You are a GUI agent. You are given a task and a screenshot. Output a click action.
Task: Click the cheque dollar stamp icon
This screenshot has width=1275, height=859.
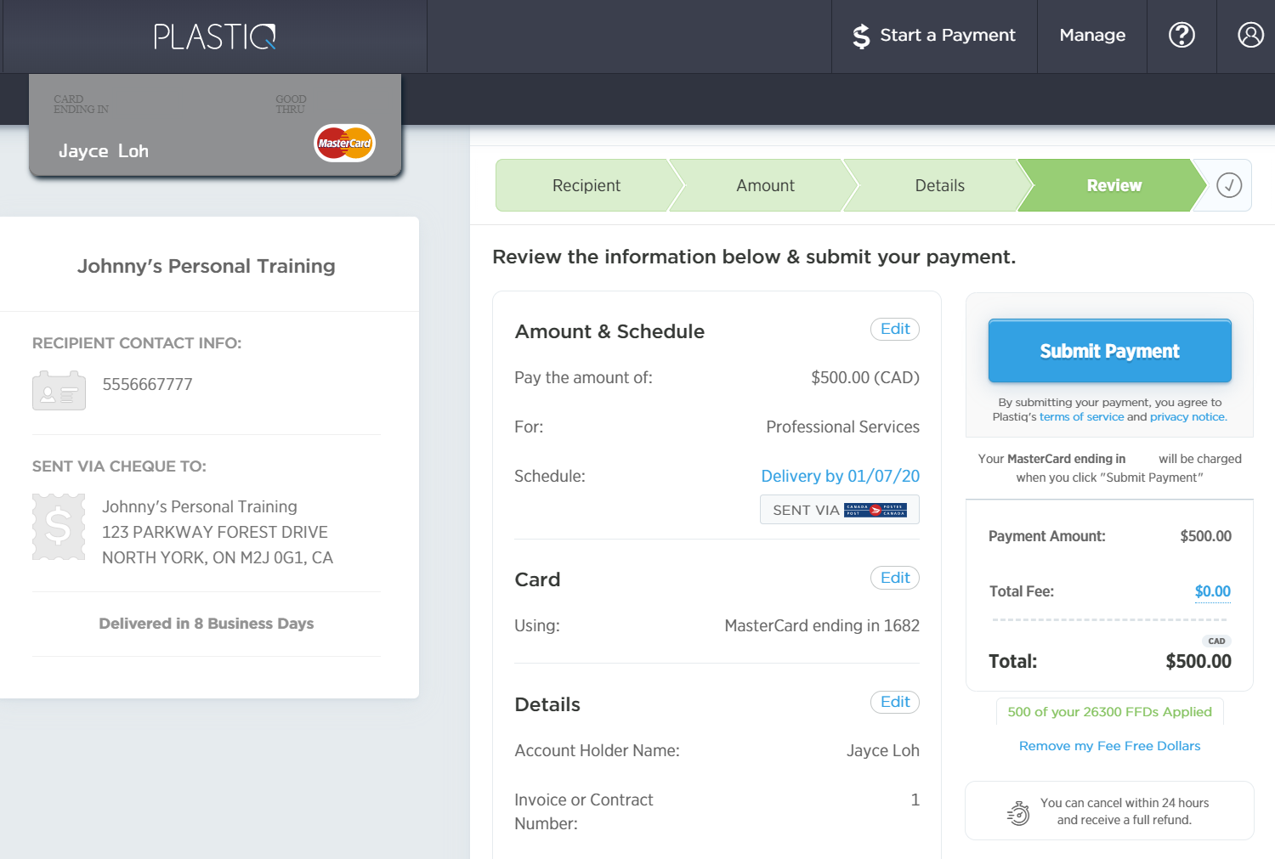(x=59, y=527)
